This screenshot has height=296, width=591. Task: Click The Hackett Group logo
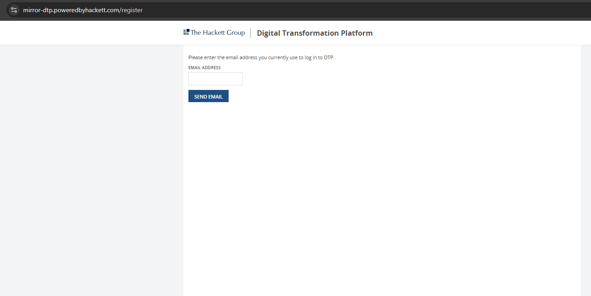(214, 33)
